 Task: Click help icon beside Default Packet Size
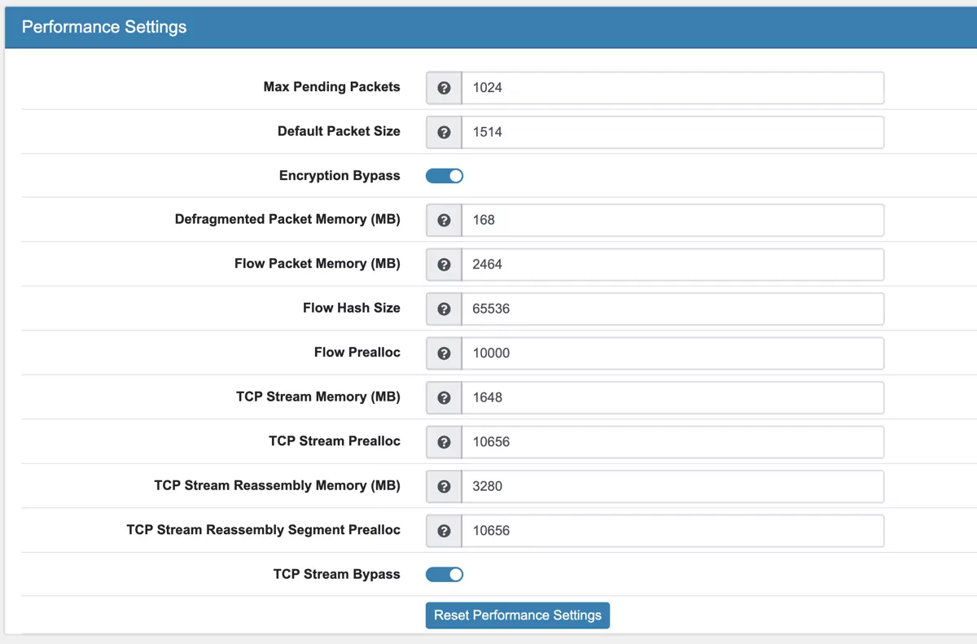444,132
